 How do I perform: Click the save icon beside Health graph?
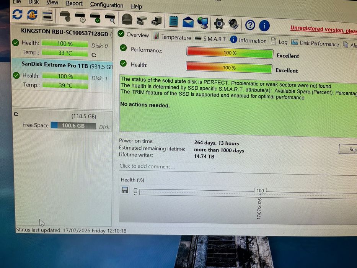(125, 190)
